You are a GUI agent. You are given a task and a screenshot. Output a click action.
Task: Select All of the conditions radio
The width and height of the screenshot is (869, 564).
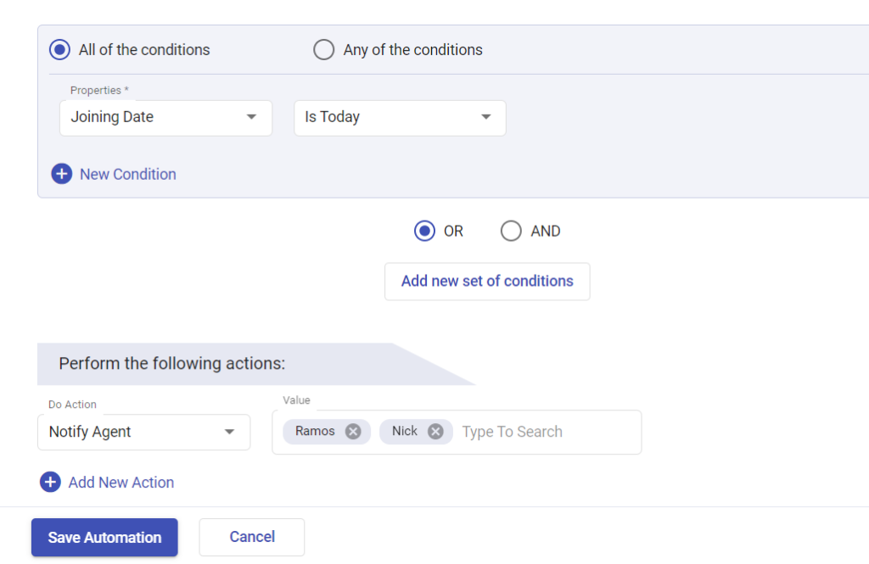[60, 50]
